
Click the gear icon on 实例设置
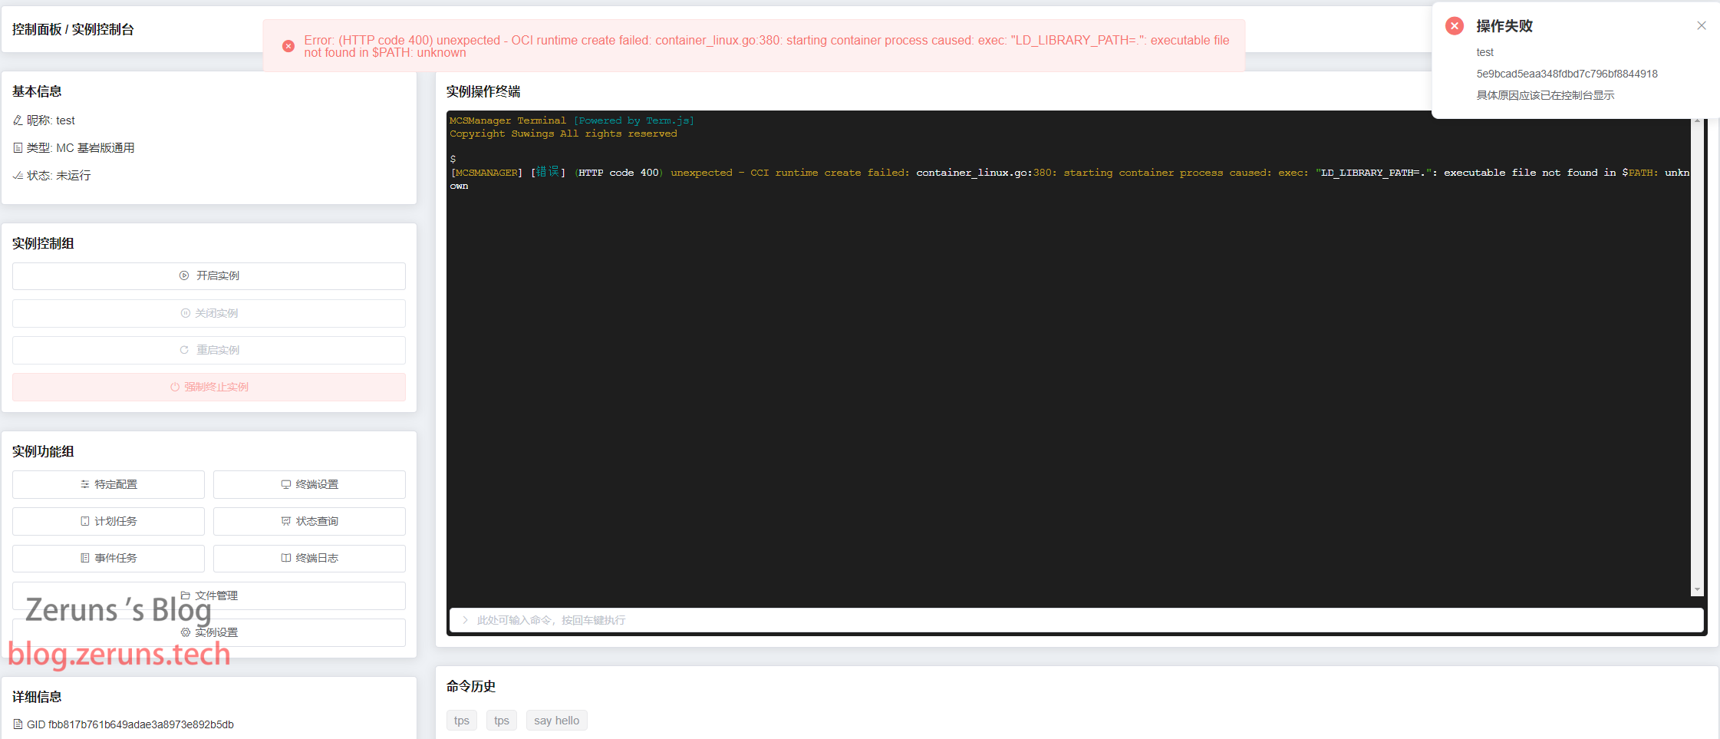[185, 632]
